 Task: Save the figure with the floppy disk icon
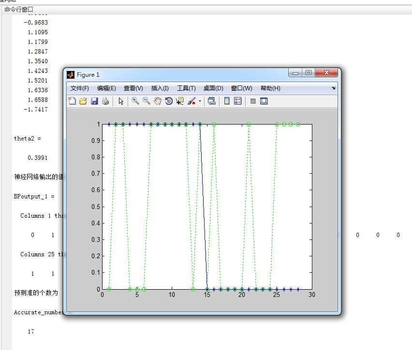click(94, 101)
